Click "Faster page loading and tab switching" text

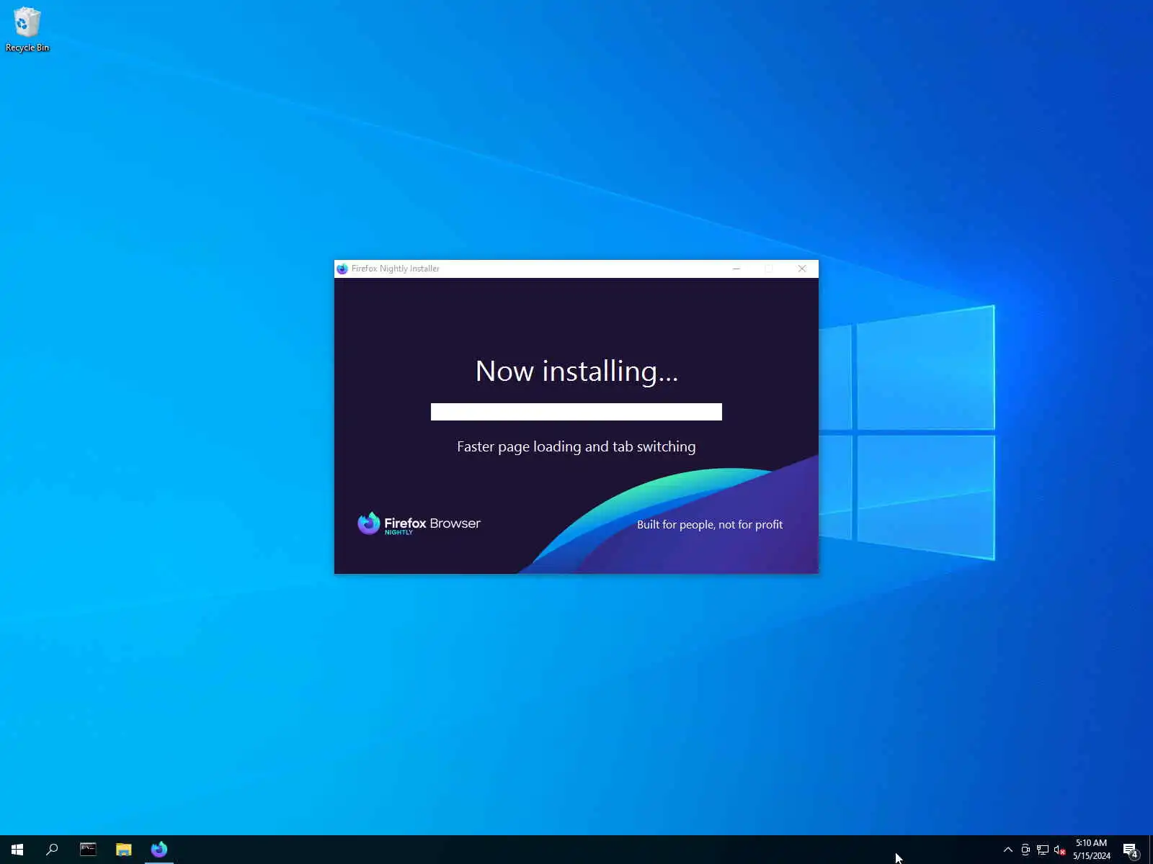(576, 446)
